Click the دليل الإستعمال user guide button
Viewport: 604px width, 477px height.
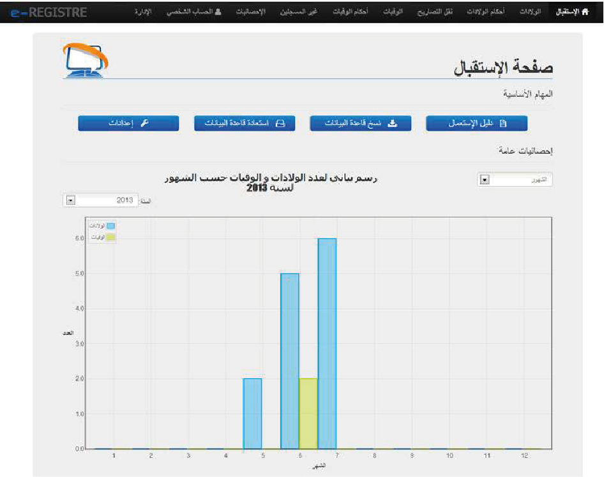coord(476,123)
